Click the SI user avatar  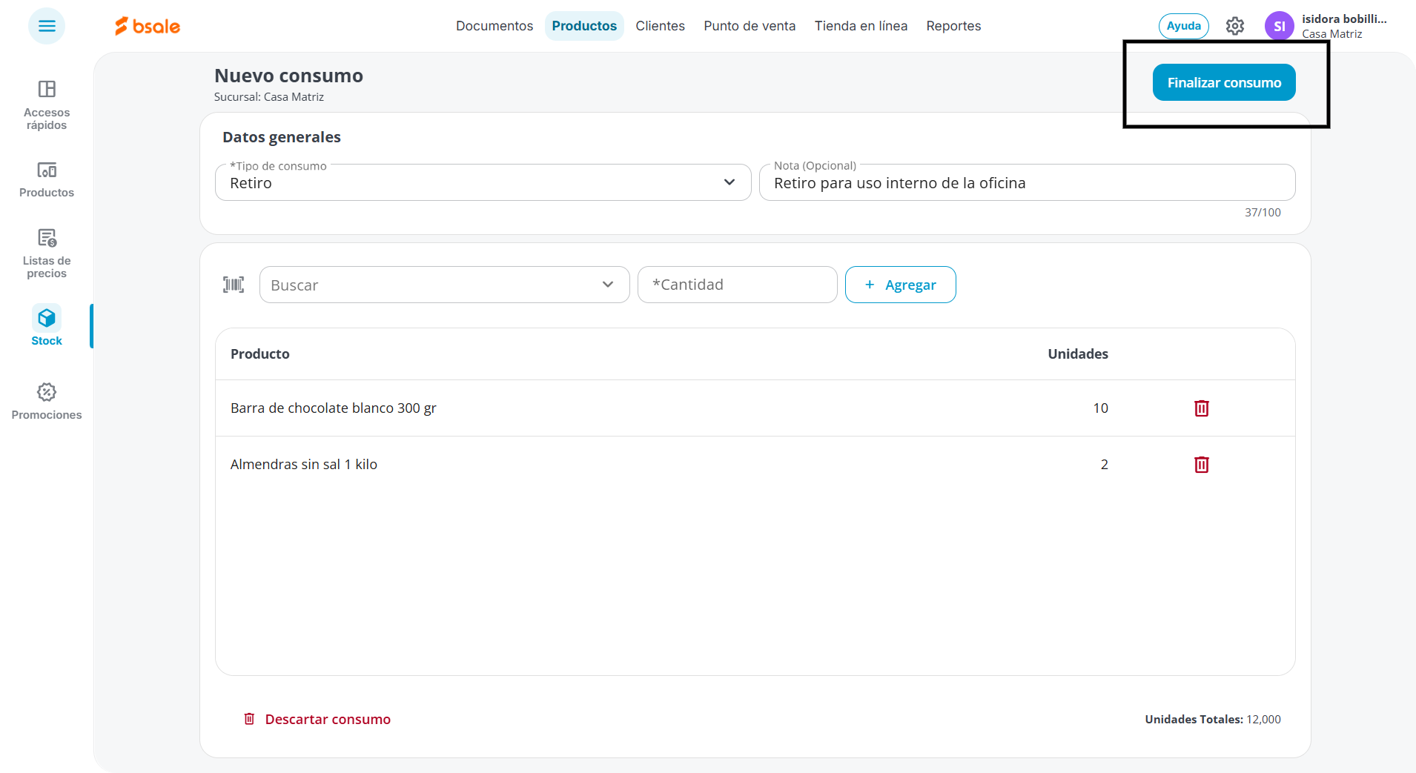pos(1279,26)
